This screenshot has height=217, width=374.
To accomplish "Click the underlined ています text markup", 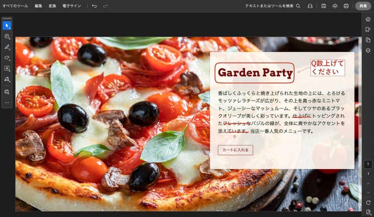I will pyautogui.click(x=237, y=131).
